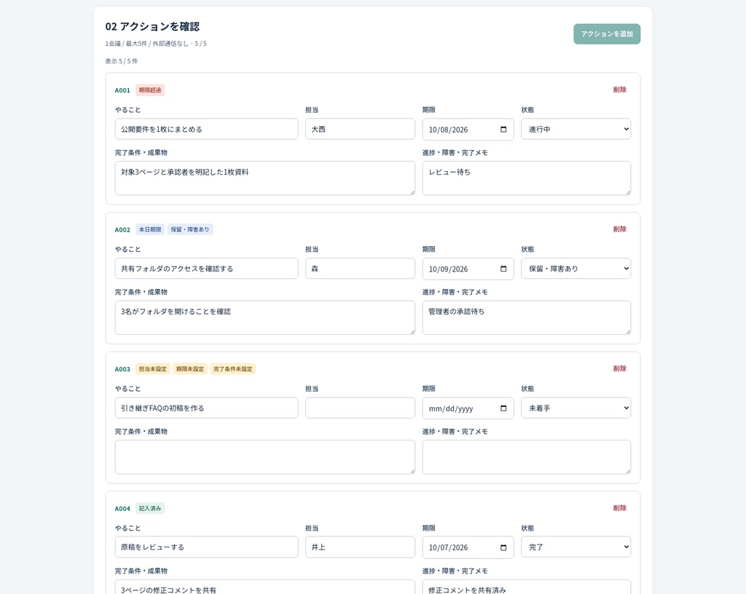Click the 担当未設定 badge on A003
This screenshot has width=746, height=594.
pyautogui.click(x=153, y=369)
